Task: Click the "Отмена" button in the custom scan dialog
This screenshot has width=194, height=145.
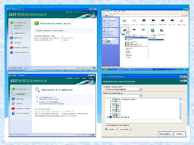Action: pos(179,134)
